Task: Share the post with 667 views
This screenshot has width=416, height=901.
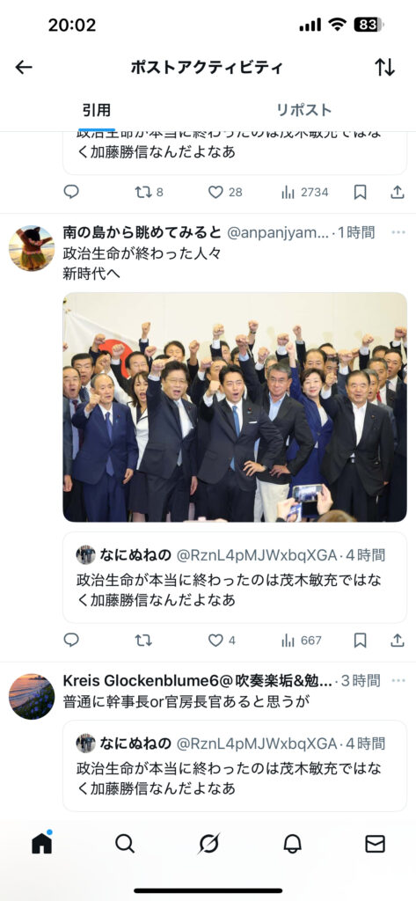Action: pyautogui.click(x=397, y=641)
